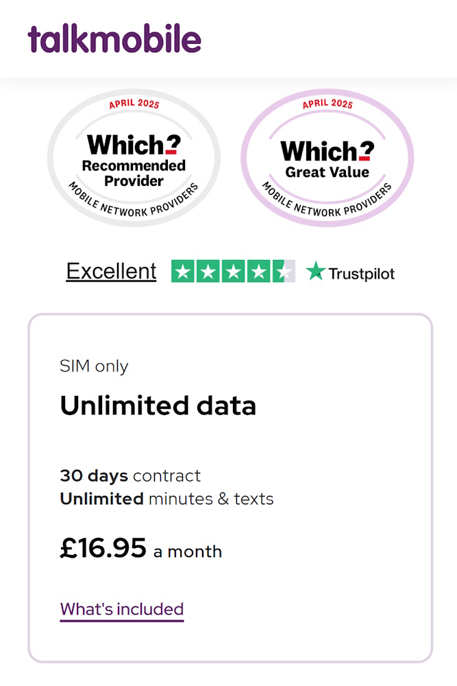Click the green Trustpilot star logo
Screen dimensions: 457x686
(x=315, y=272)
